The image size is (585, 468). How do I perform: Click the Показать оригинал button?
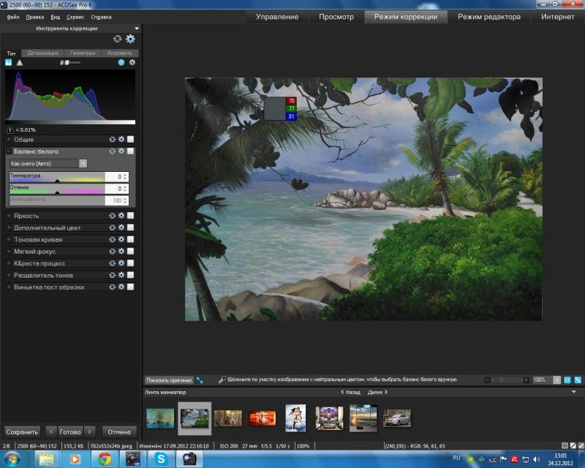point(169,380)
